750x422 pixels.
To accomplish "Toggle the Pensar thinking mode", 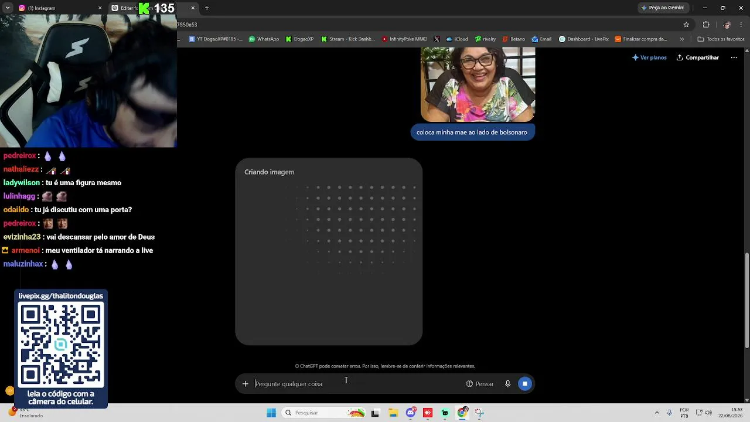I will [x=480, y=384].
